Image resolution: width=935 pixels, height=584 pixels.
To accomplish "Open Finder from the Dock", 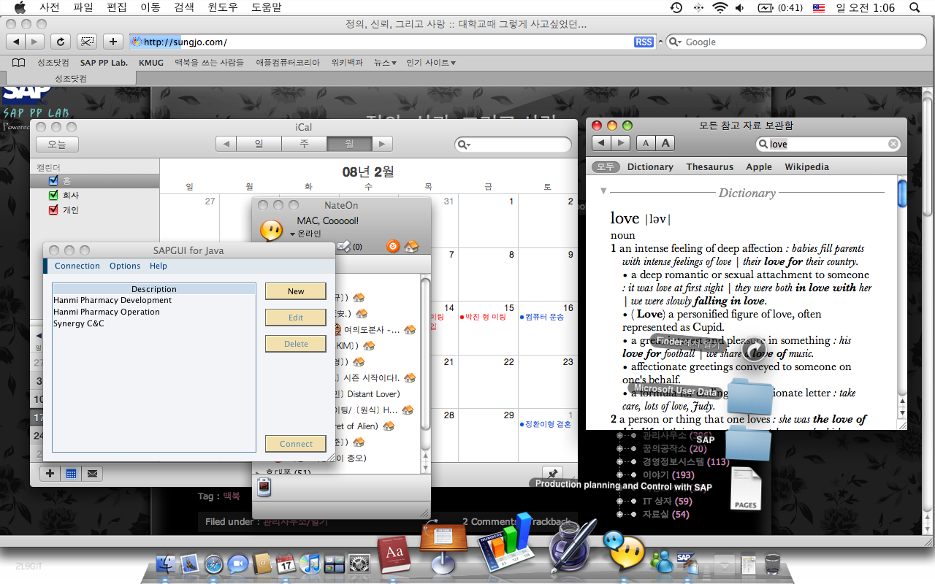I will [x=167, y=564].
